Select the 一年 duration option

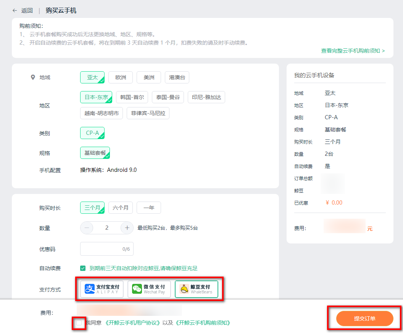148,207
